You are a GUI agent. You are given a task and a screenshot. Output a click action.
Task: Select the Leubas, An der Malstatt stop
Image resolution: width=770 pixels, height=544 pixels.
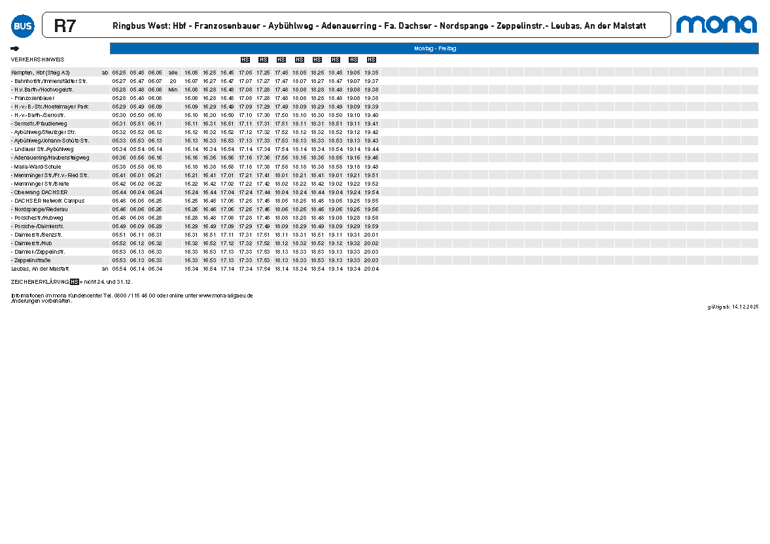click(40, 269)
